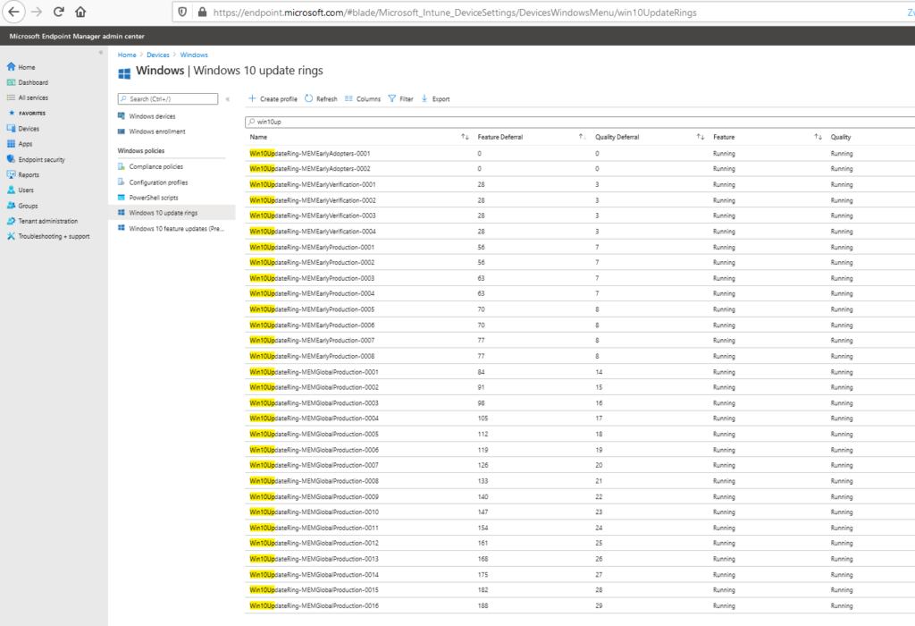Open browser home page icon
The height and width of the screenshot is (626, 915).
pyautogui.click(x=80, y=12)
